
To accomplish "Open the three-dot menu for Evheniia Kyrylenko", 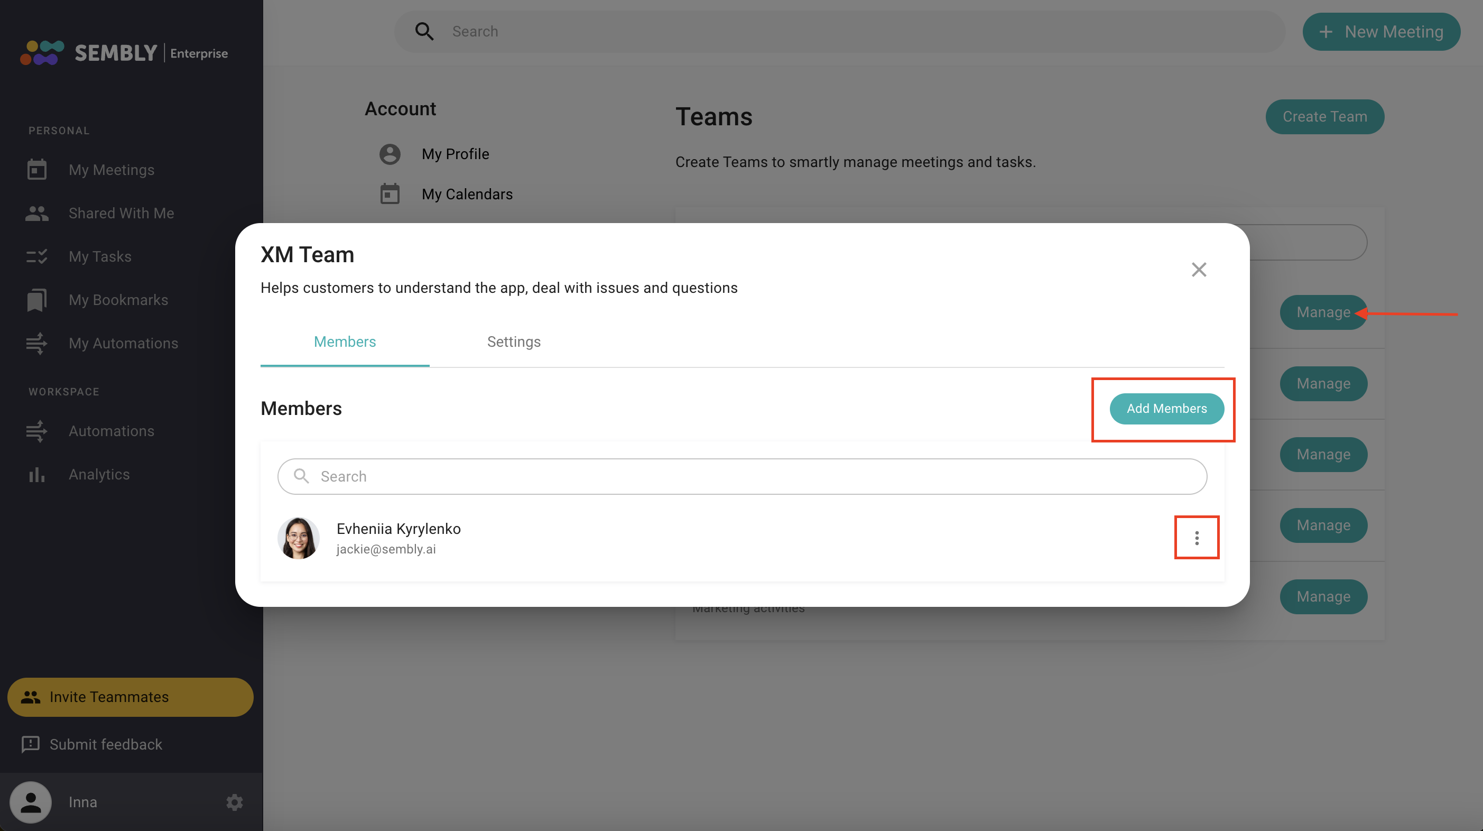I will [x=1197, y=537].
